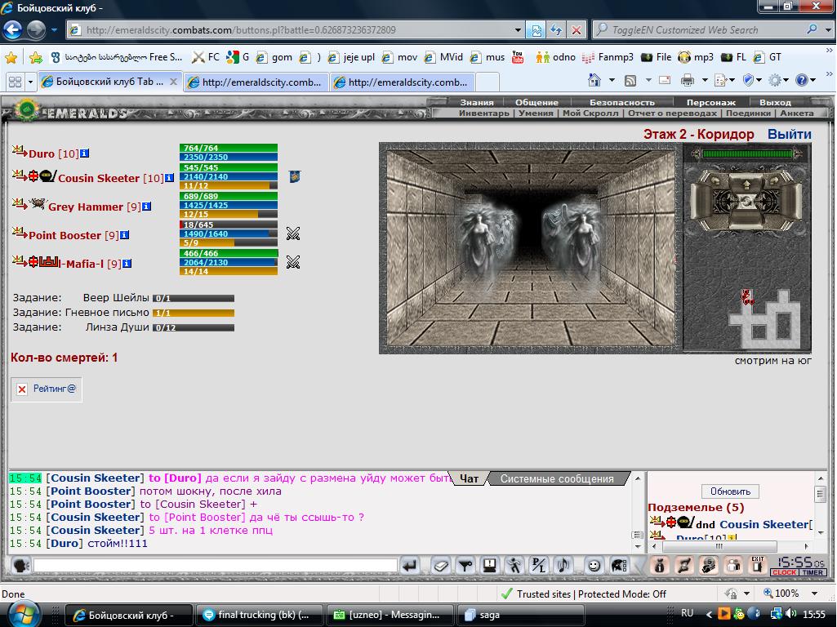Click the chat message input field

[x=215, y=566]
